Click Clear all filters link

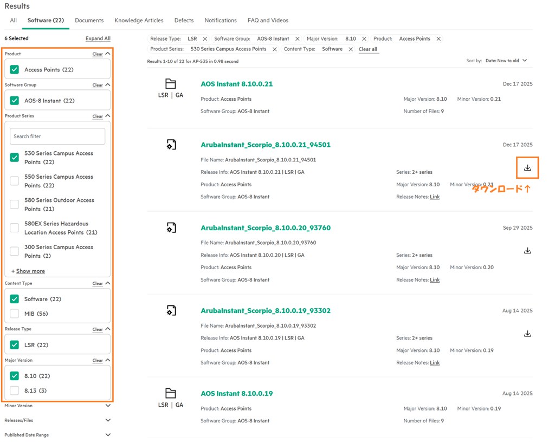[x=368, y=49]
